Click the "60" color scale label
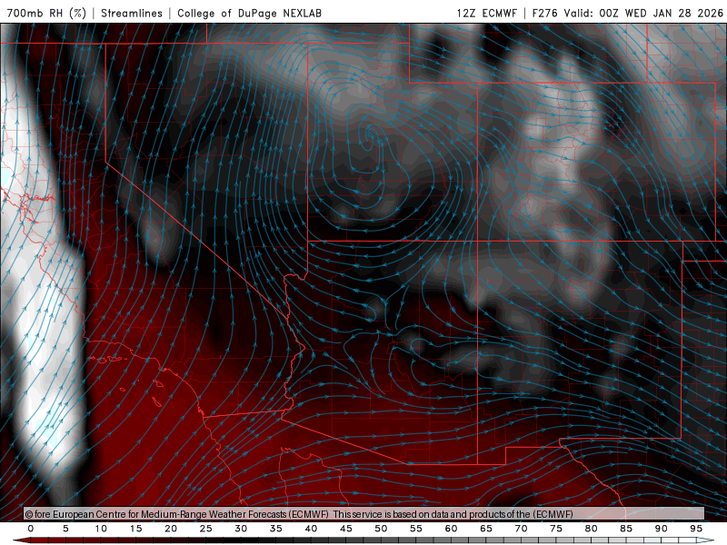727x545 pixels. click(x=451, y=529)
